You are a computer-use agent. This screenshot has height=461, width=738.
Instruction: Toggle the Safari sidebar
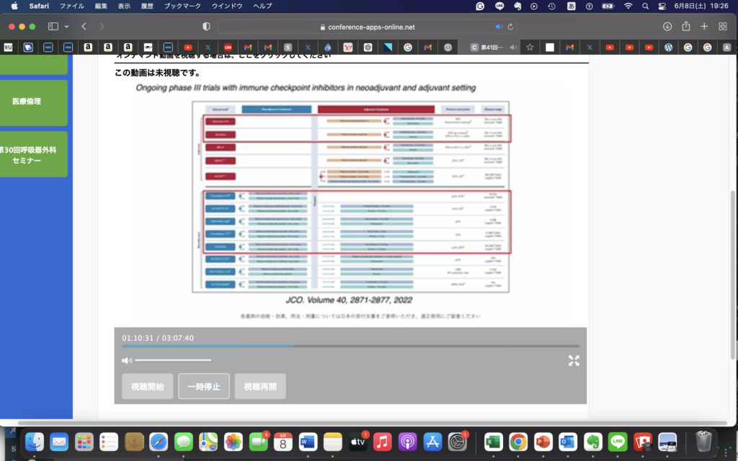53,27
